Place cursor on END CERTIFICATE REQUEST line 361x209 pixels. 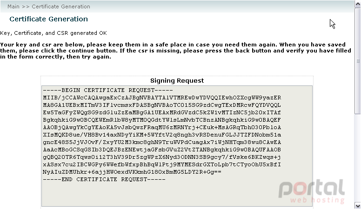point(104,179)
